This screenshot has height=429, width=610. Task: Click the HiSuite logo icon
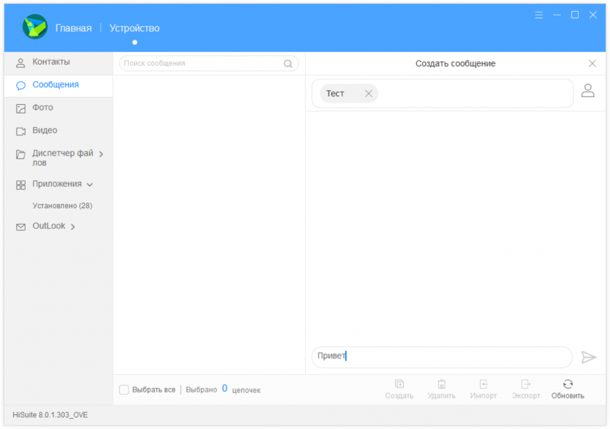click(x=35, y=27)
